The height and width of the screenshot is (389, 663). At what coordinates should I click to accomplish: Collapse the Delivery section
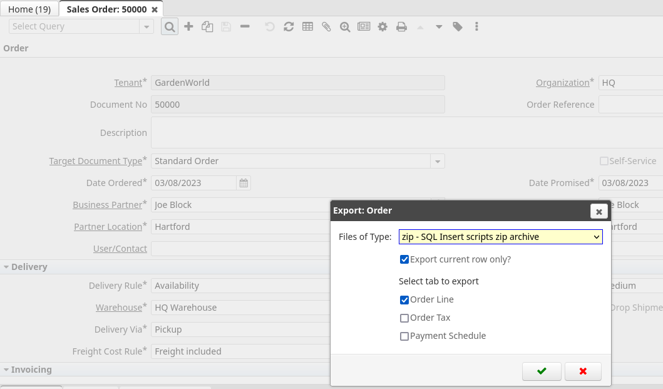click(x=8, y=266)
